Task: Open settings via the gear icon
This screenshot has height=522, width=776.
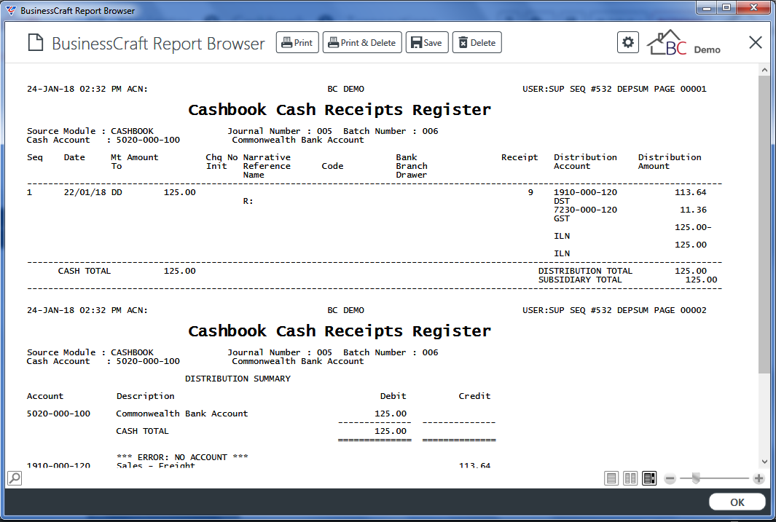Action: (x=628, y=42)
